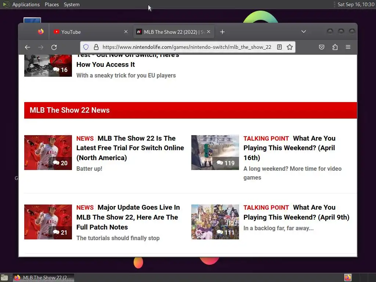The width and height of the screenshot is (376, 282).
Task: Open the Save to Pocket icon
Action: click(322, 47)
